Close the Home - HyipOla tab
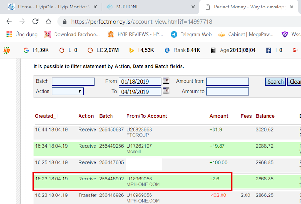Image resolution: width=301 pixels, height=204 pixels. tap(95, 7)
